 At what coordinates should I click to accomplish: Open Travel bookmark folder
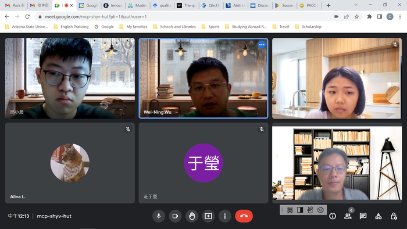click(x=281, y=27)
